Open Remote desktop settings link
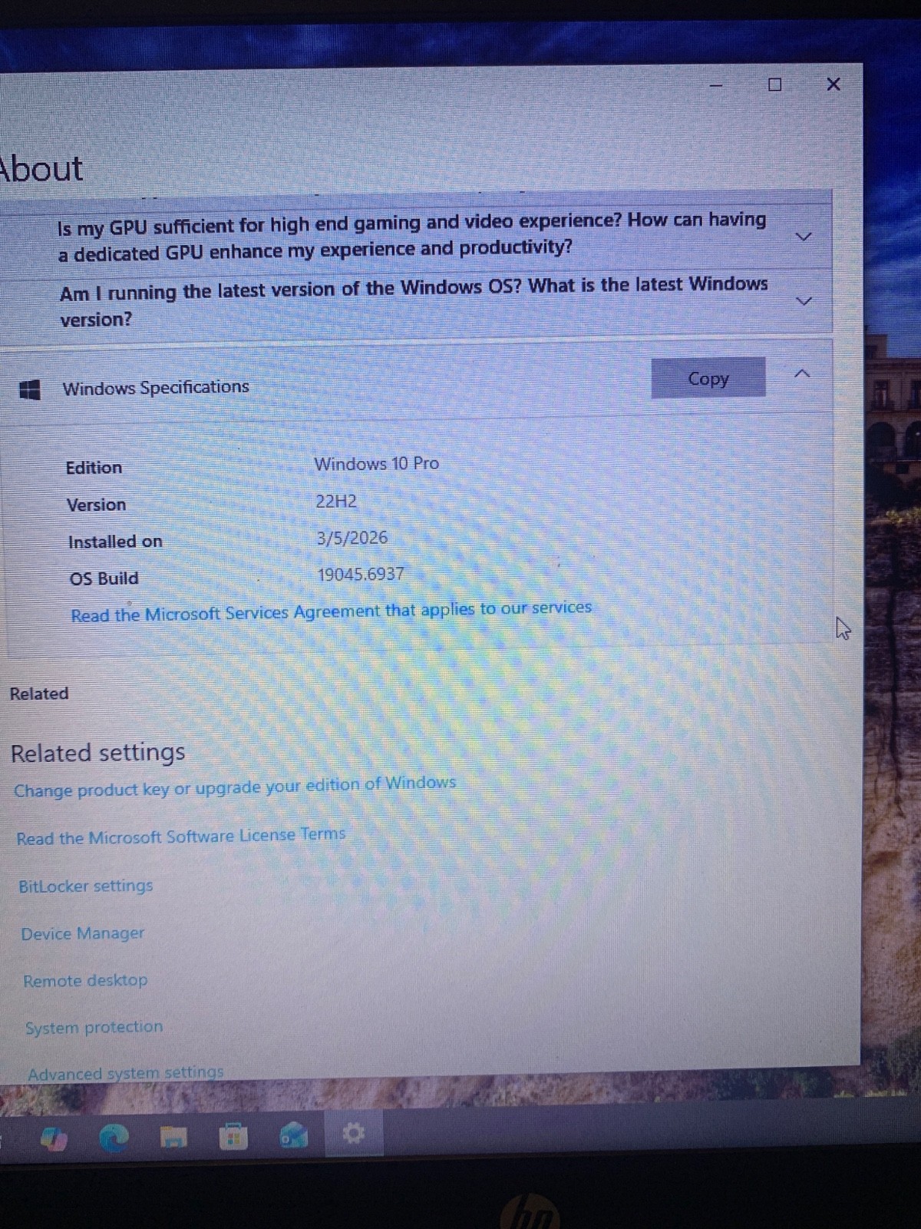Image resolution: width=921 pixels, height=1229 pixels. 85,980
